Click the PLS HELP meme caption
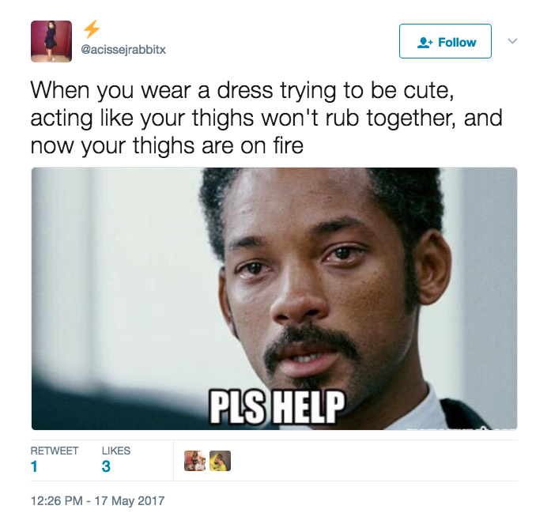Viewport: 551px width, 513px height. click(277, 407)
